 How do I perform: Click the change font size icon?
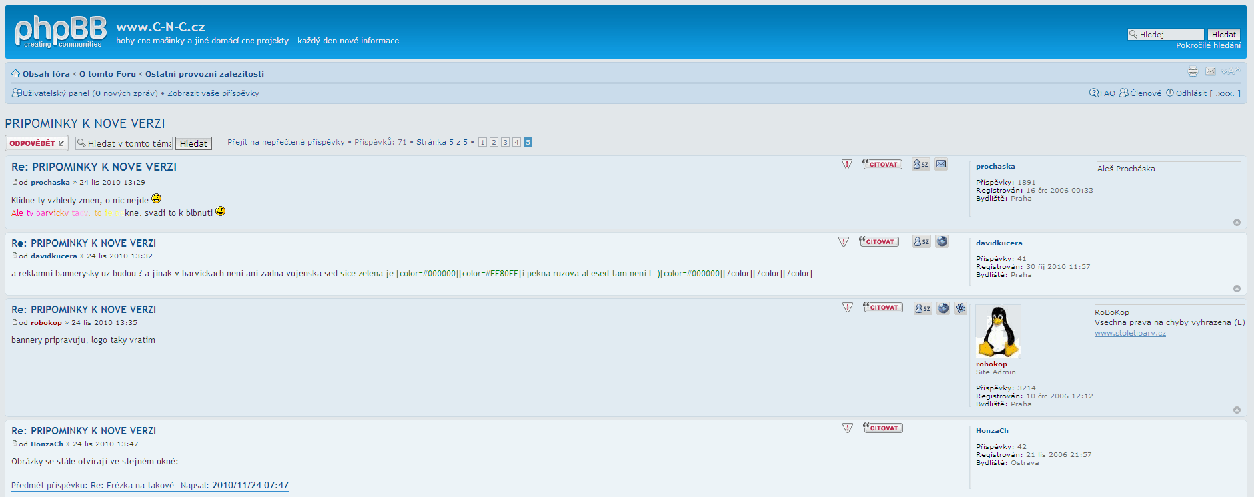[1231, 72]
